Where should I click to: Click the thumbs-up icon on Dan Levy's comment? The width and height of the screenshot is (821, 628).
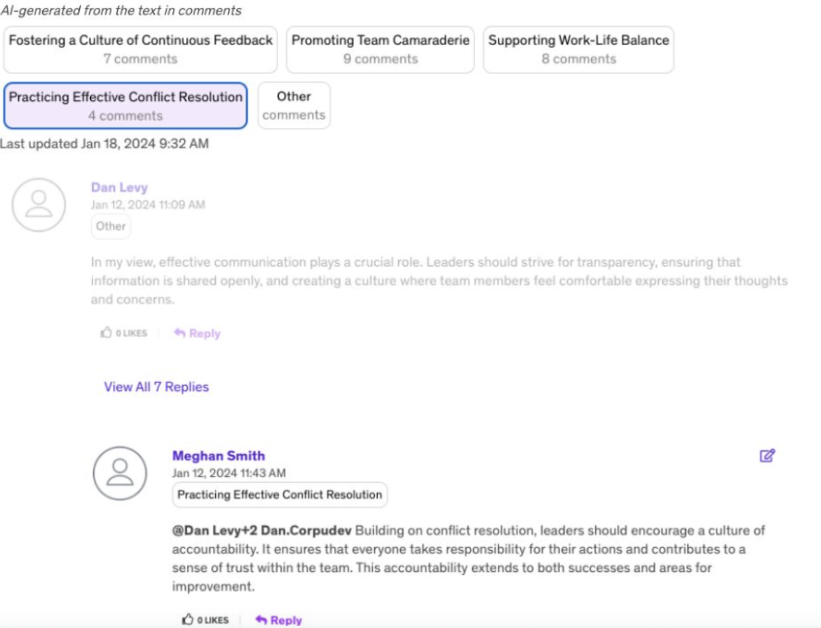coord(106,333)
